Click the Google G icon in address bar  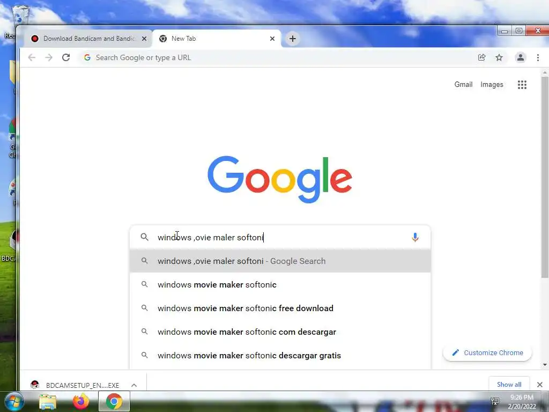pyautogui.click(x=87, y=57)
